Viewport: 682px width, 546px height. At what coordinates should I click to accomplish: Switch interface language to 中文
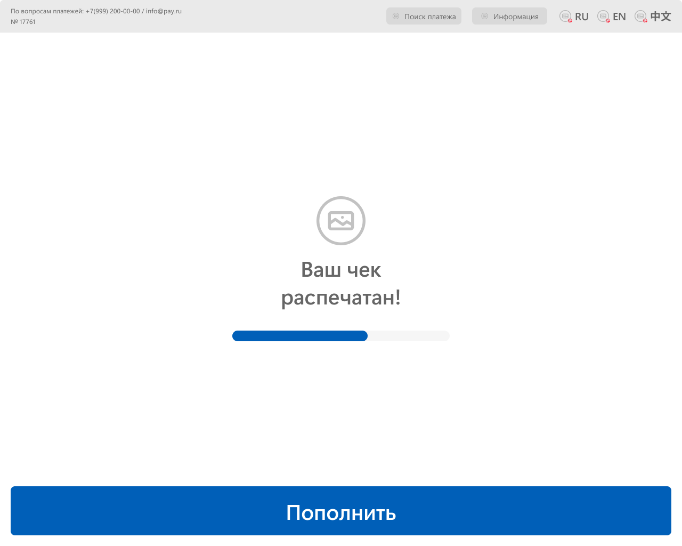click(661, 16)
